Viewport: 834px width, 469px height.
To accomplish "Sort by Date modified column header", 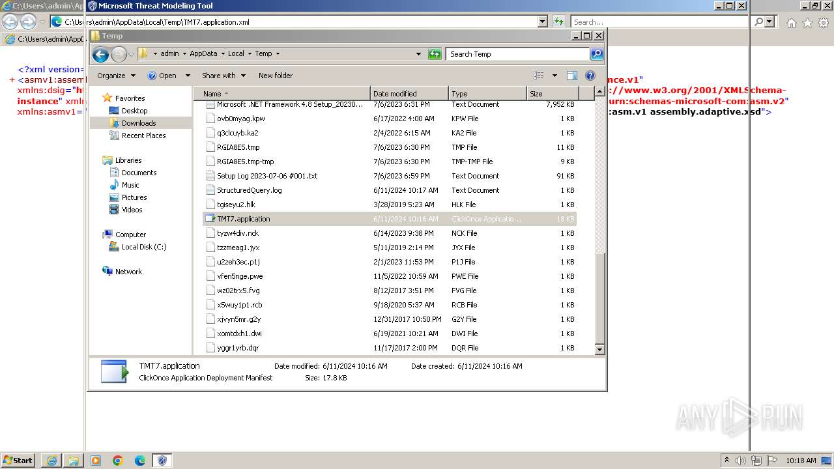I will tap(409, 94).
